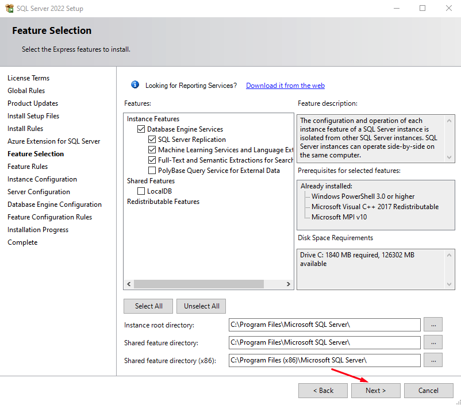Screen dimensions: 461x405
Task: Click the Drive C disk space requirement text
Action: point(357,259)
